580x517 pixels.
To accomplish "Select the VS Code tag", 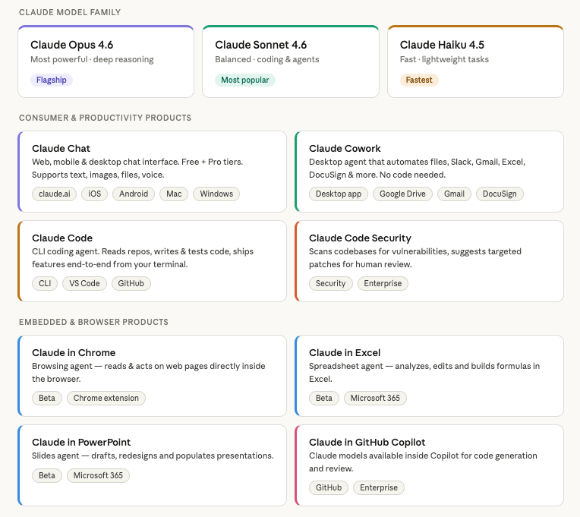I will [84, 283].
